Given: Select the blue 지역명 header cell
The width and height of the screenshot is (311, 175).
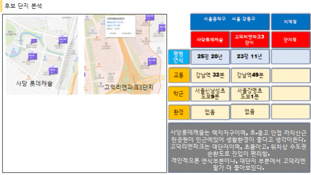Looking at the screenshot, I should 291,21.
